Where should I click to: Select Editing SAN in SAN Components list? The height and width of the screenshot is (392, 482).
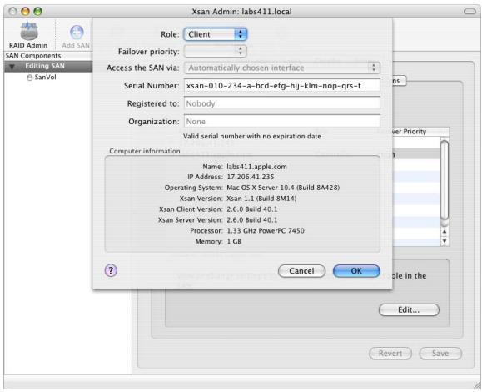pos(48,66)
